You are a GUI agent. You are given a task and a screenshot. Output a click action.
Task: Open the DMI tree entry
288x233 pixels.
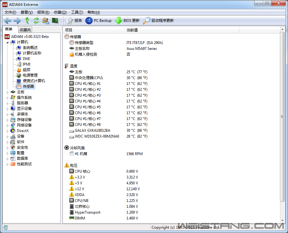tap(26, 59)
